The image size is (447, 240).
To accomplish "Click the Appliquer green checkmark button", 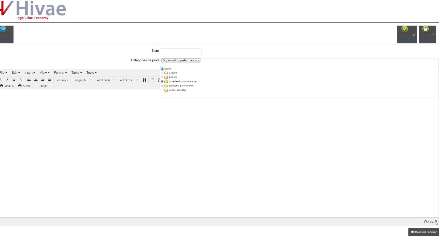I will [x=407, y=34].
